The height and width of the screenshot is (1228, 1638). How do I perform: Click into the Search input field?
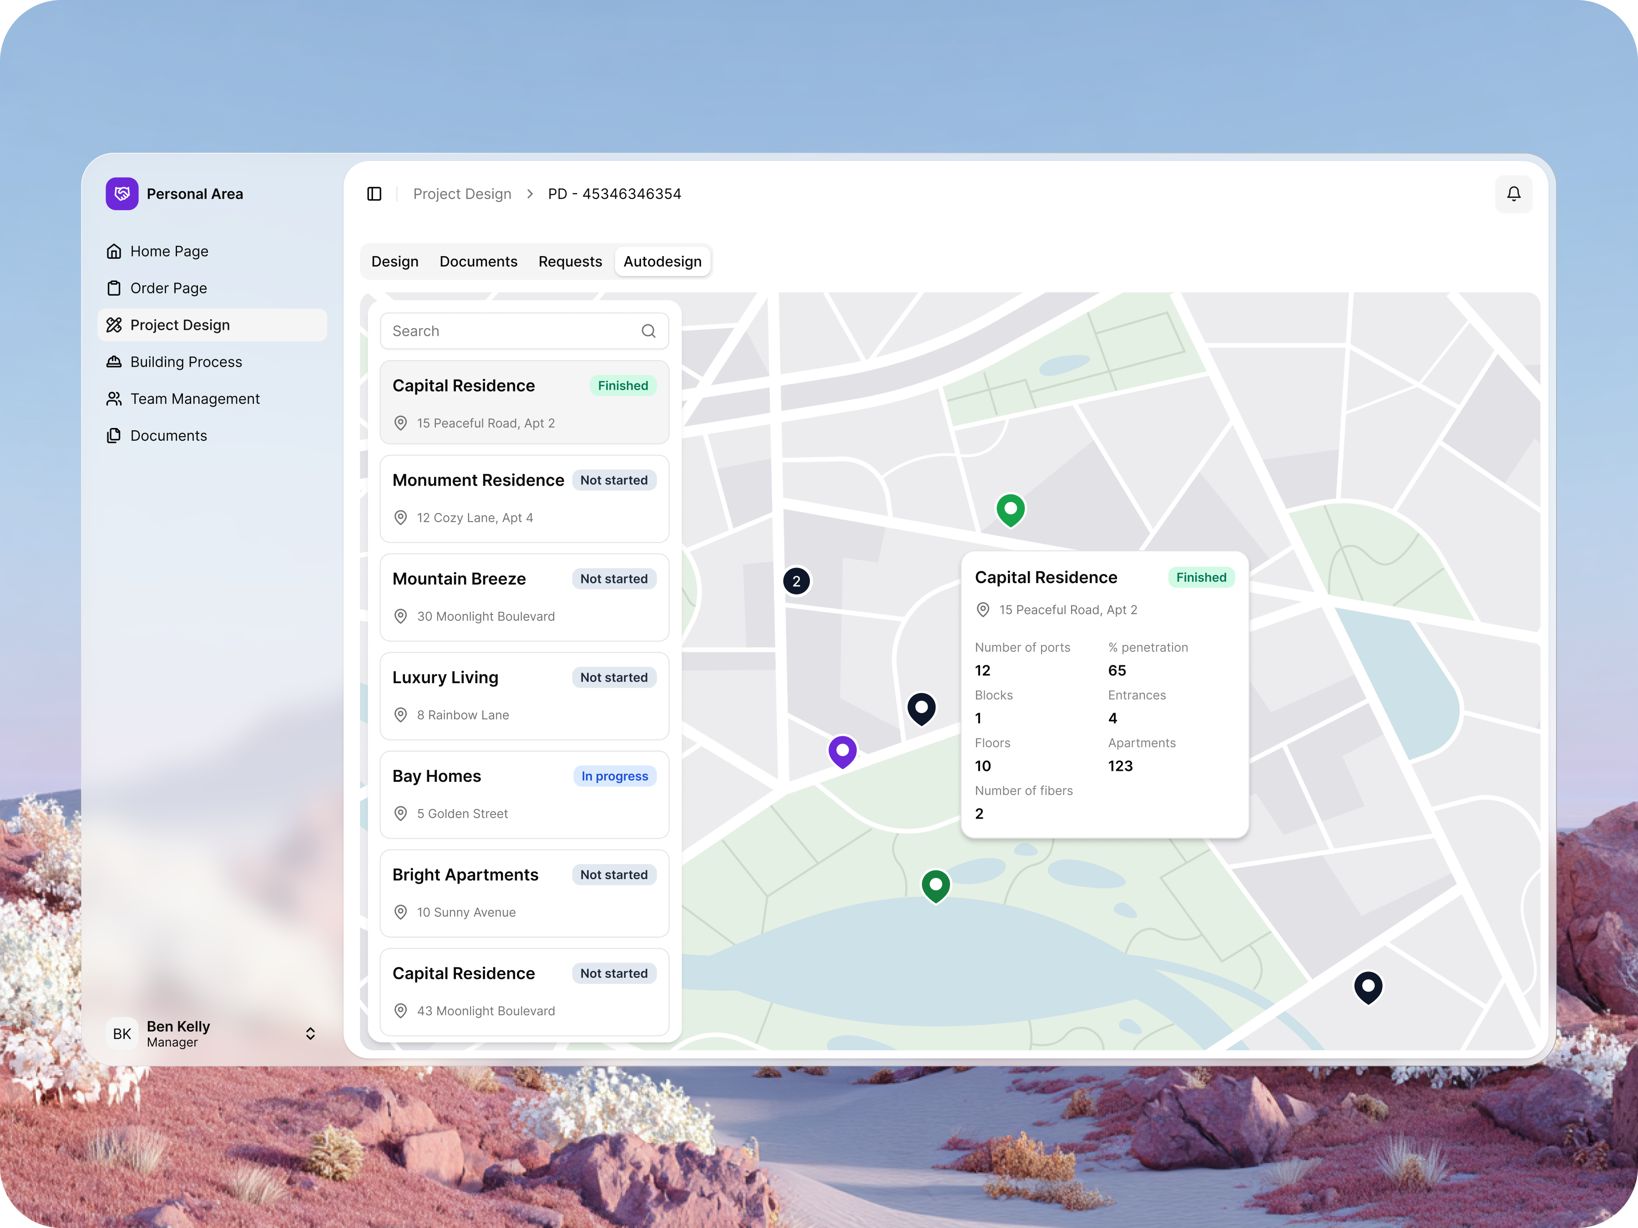(524, 331)
